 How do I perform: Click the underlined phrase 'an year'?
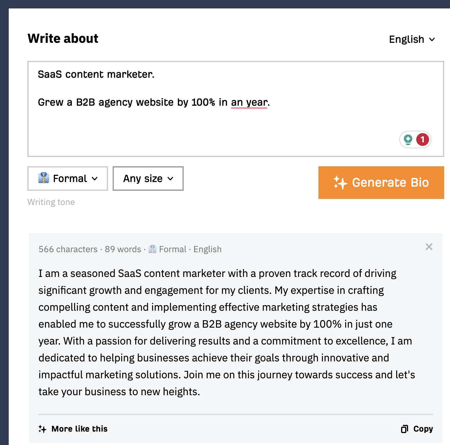(249, 102)
